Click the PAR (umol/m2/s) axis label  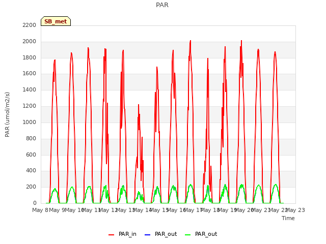coord(7,114)
